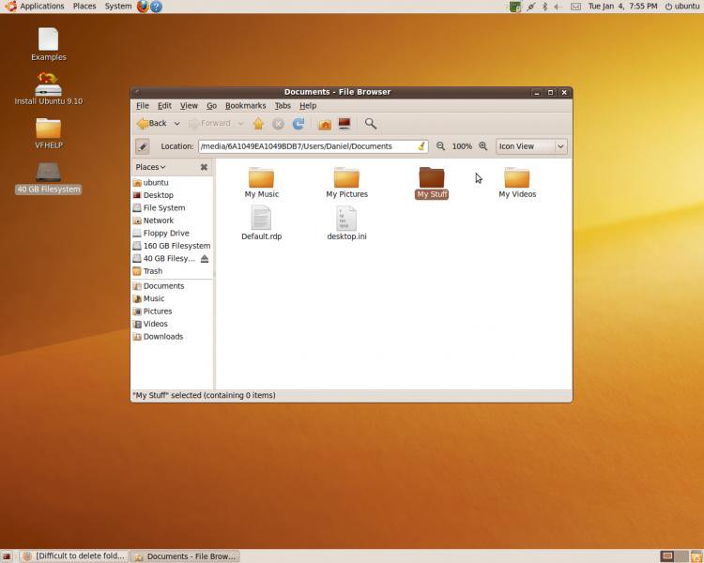This screenshot has height=563, width=704.
Task: Clear the location field with broom icon
Action: coord(421,146)
